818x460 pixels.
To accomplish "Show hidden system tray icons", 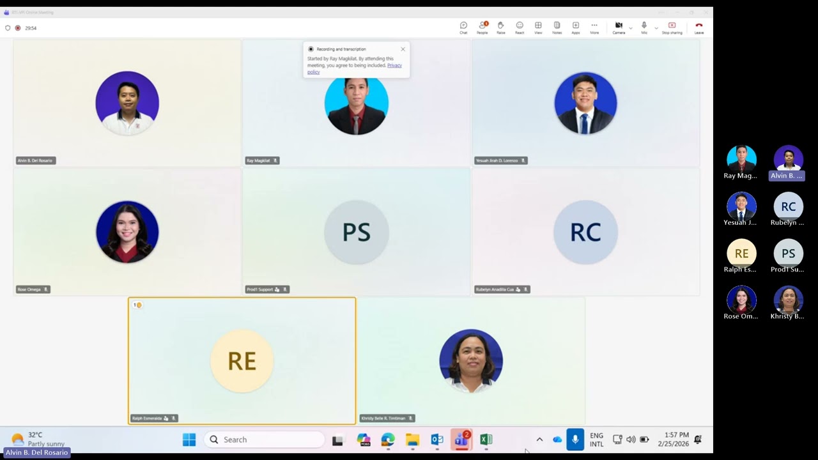I will tap(539, 440).
